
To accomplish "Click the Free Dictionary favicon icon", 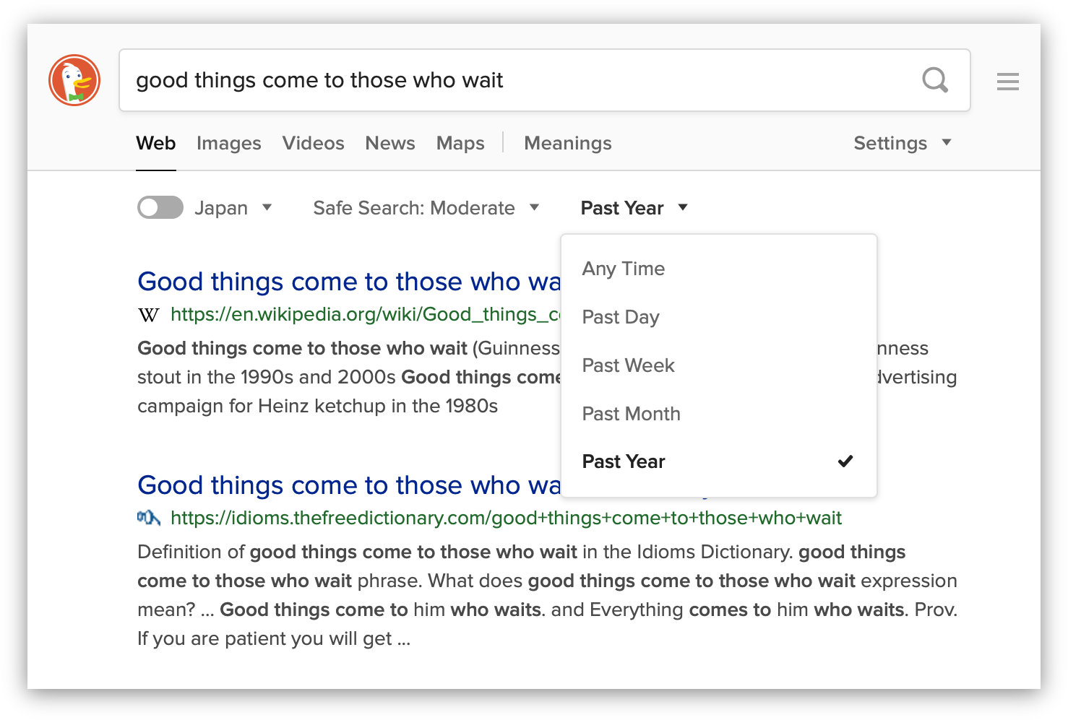I will [149, 518].
